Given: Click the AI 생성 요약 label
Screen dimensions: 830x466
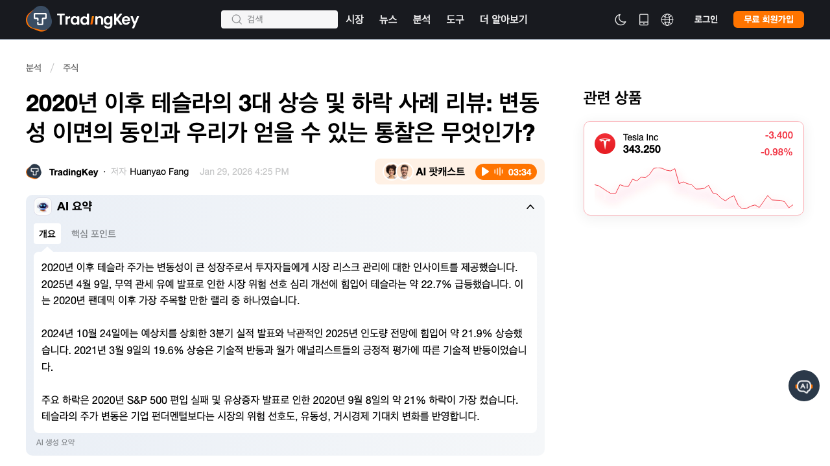Looking at the screenshot, I should [55, 443].
